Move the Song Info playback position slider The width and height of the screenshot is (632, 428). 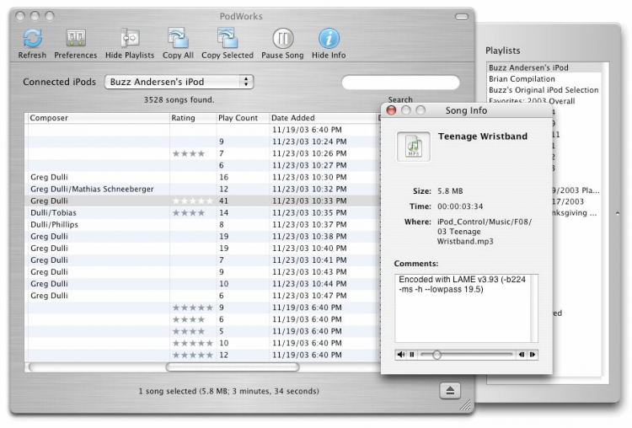[x=437, y=355]
